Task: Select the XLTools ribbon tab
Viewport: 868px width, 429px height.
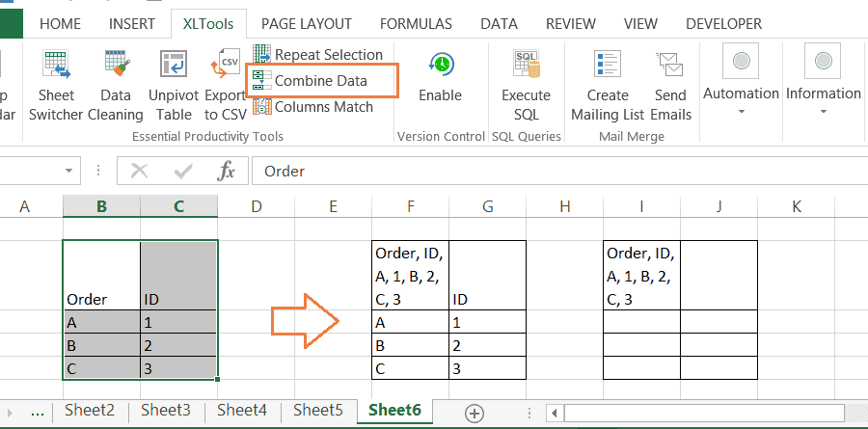Action: 208,24
